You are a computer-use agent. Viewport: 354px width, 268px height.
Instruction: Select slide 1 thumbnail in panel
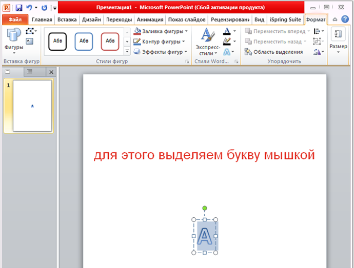32,106
